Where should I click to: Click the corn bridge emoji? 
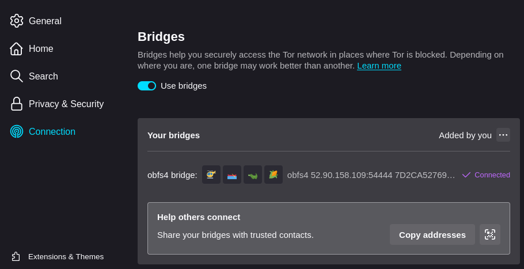click(274, 175)
